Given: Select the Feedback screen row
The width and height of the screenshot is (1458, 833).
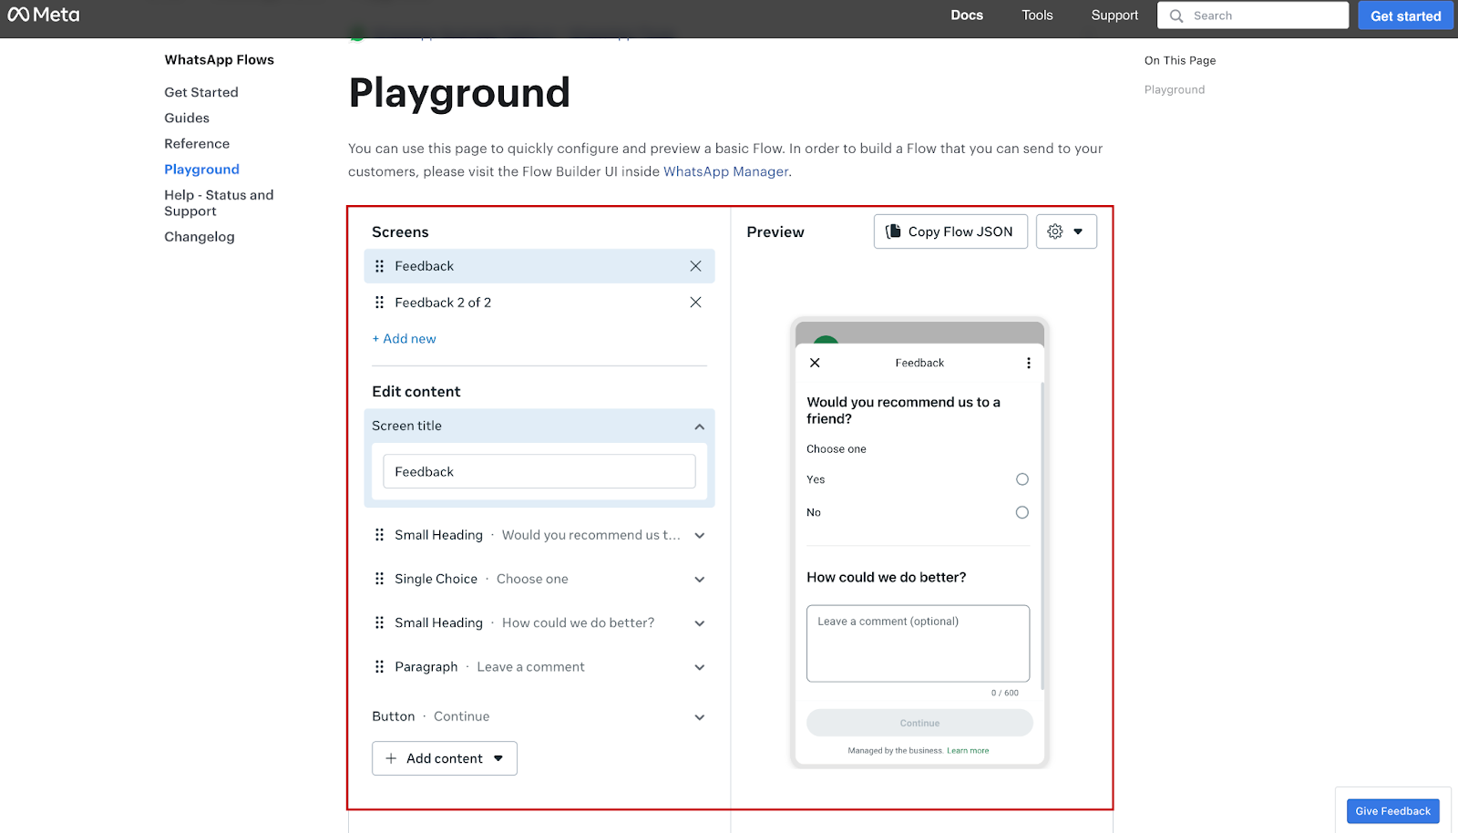Looking at the screenshot, I should (539, 266).
